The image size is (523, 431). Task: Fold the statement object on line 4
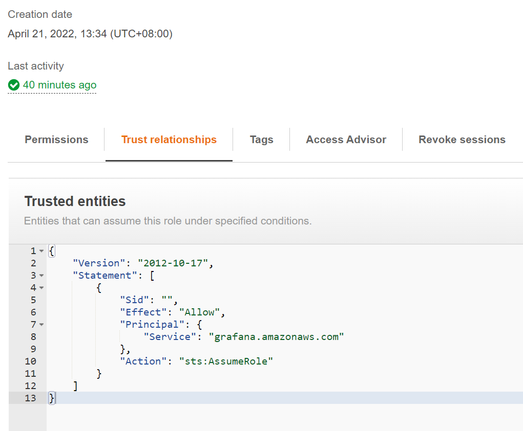tap(41, 288)
